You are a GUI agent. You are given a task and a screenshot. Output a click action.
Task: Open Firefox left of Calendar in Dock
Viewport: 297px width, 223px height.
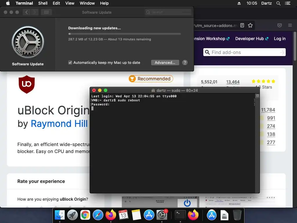pos(111,215)
